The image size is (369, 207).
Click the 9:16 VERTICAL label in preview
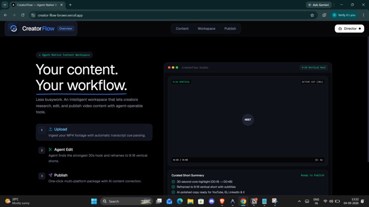pyautogui.click(x=181, y=82)
